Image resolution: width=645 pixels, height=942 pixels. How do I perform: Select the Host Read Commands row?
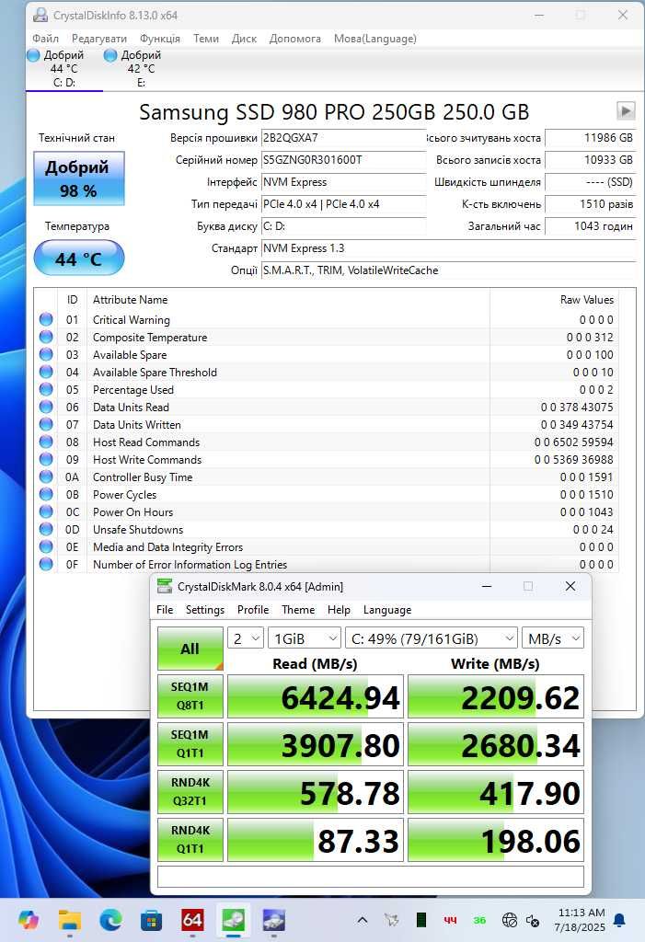(327, 442)
